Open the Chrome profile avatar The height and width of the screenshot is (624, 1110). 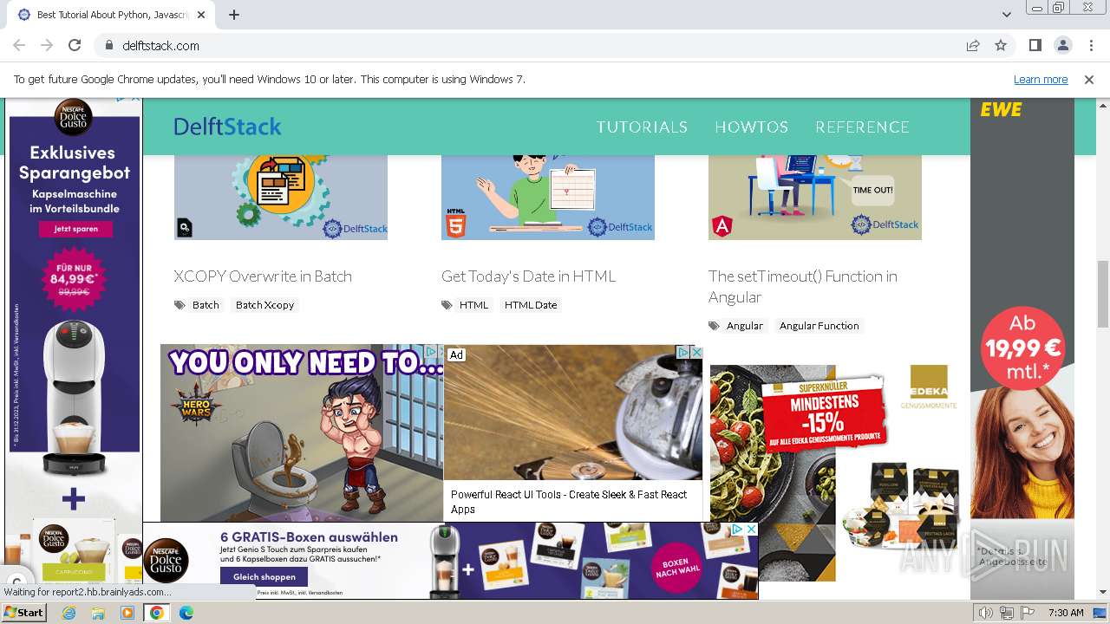coord(1062,45)
